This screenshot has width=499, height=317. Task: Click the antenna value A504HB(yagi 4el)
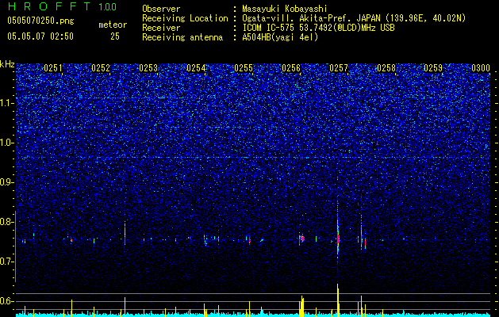tap(280, 37)
